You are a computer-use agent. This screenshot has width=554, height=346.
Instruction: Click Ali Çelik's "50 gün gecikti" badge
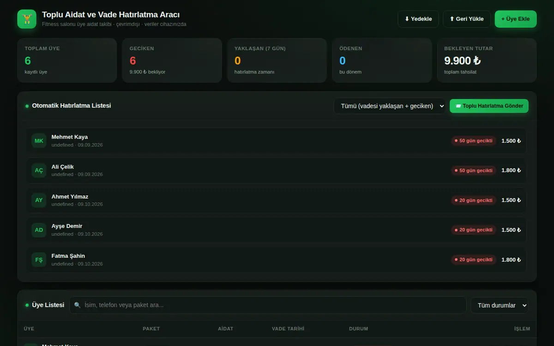(x=474, y=170)
